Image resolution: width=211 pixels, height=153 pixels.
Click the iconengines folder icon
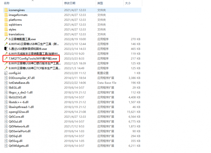(x=6, y=10)
